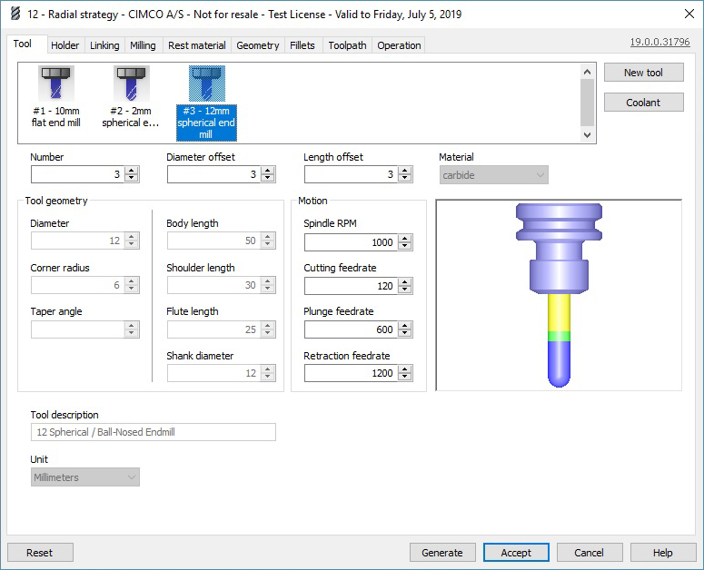Screen dimensions: 704x570
Task: Decrease the Cutting feedrate value
Action: pos(405,290)
